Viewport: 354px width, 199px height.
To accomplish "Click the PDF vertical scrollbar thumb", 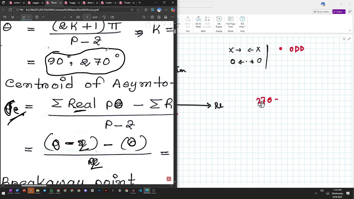I will point(175,31).
